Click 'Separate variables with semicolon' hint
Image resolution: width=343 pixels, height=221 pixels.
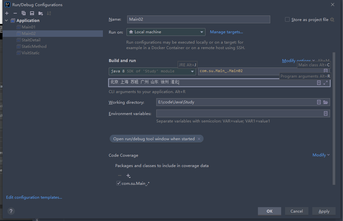213,121
